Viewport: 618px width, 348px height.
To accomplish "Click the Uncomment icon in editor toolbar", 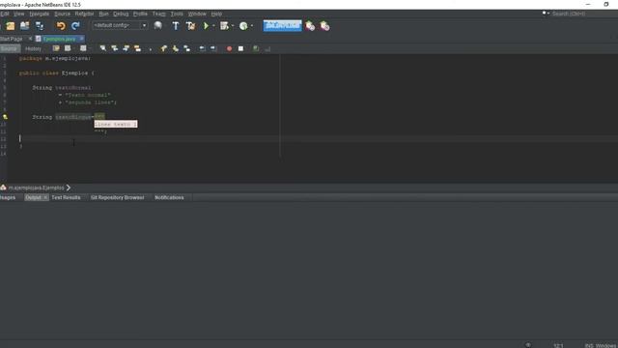I will point(267,48).
